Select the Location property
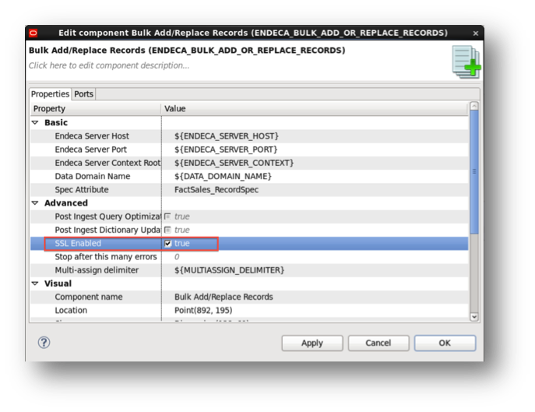The width and height of the screenshot is (535, 412). (x=71, y=310)
